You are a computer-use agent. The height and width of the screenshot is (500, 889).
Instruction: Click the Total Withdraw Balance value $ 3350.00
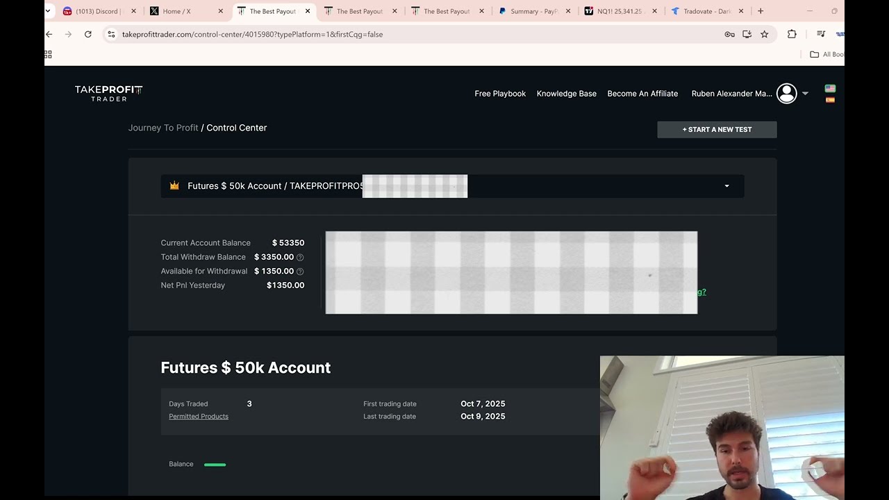(274, 257)
